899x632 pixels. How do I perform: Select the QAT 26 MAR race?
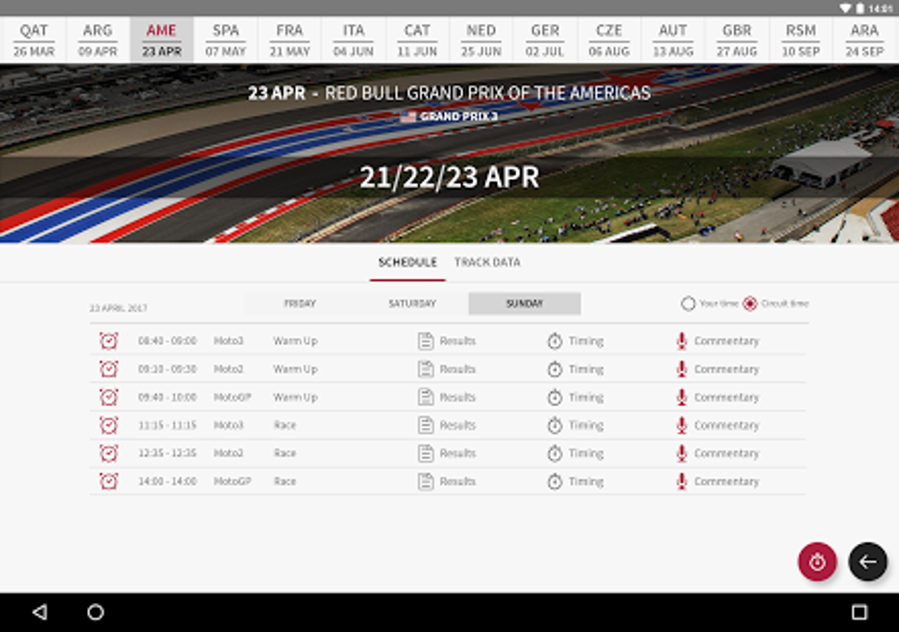pyautogui.click(x=33, y=40)
